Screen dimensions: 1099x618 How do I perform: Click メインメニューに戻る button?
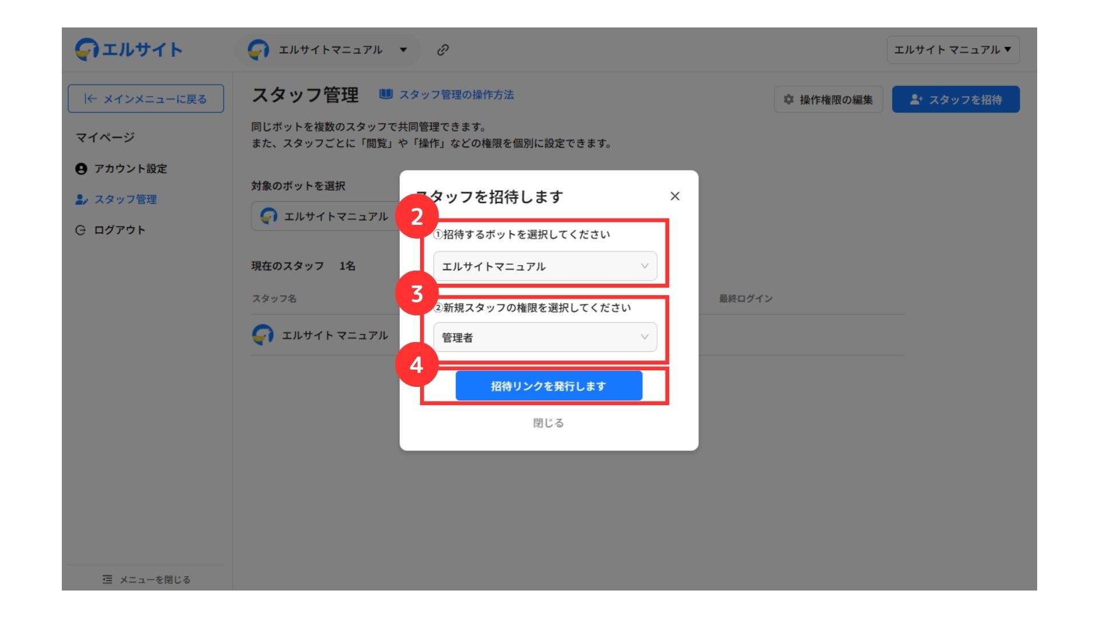point(145,99)
